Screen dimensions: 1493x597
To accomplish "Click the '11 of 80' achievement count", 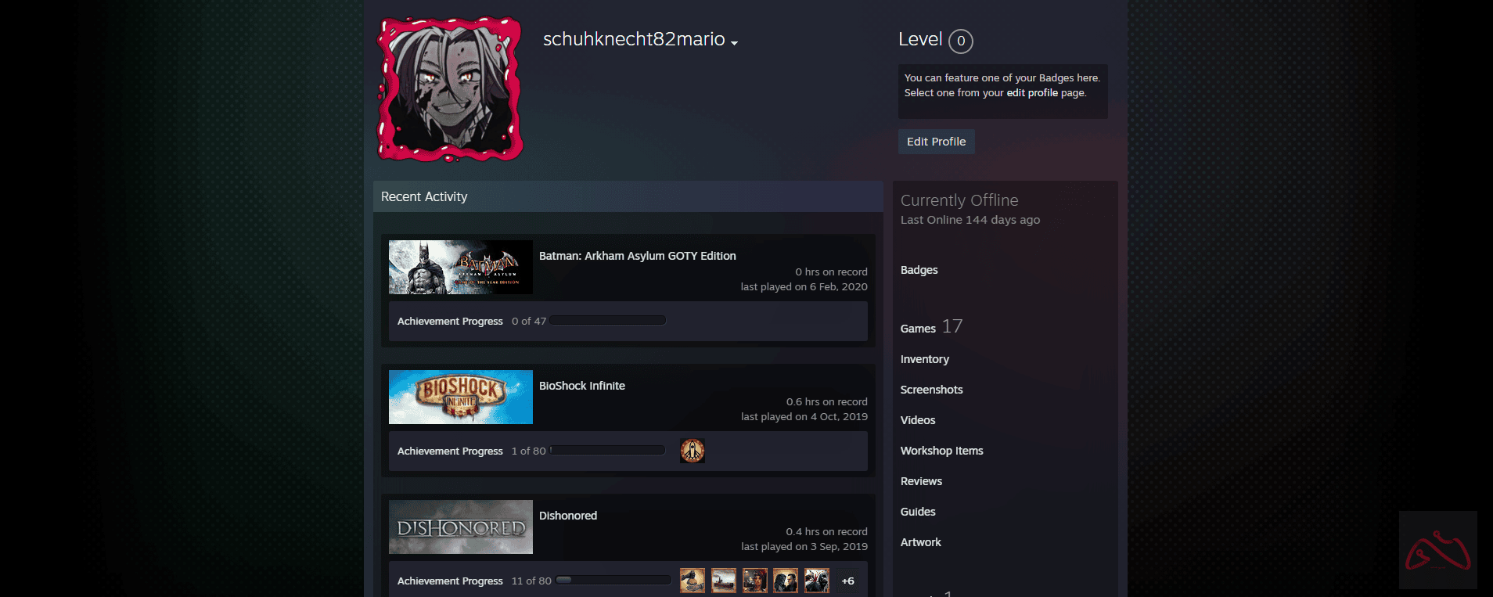I will pyautogui.click(x=531, y=581).
